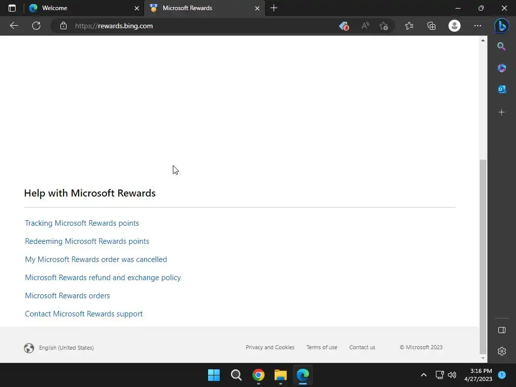Viewport: 516px width, 387px height.
Task: Open Collections icon
Action: pyautogui.click(x=431, y=26)
